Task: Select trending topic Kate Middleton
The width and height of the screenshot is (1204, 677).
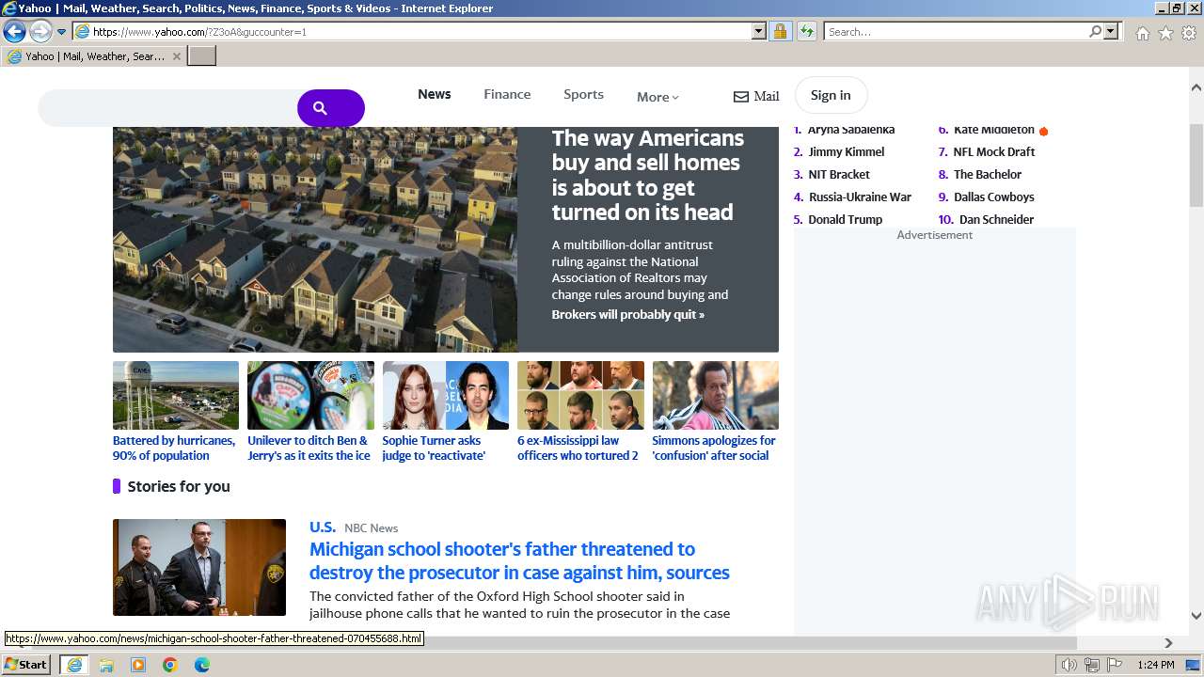Action: [x=993, y=130]
